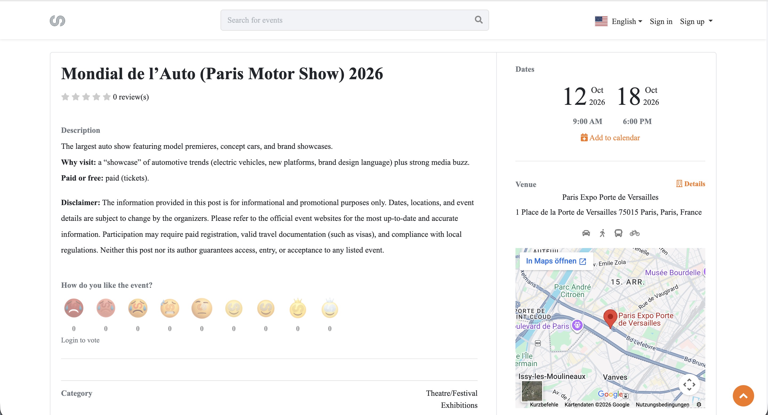Open Kurzbefehle on the map
Screen dimensions: 768x415
(x=544, y=405)
